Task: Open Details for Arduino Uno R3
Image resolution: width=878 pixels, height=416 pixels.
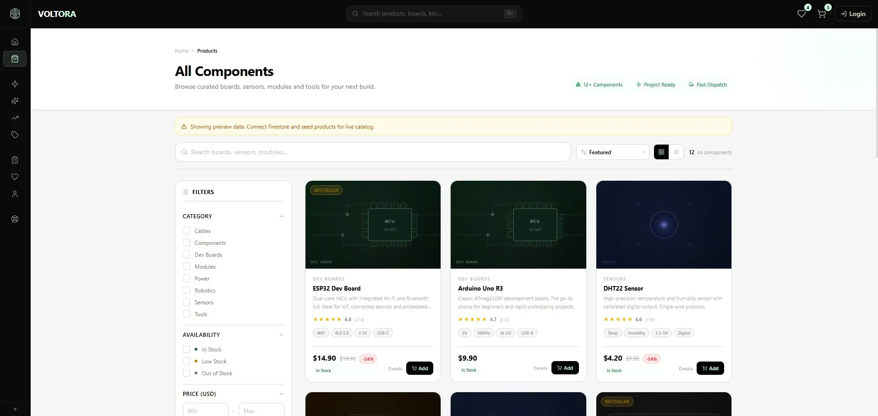Action: point(540,368)
